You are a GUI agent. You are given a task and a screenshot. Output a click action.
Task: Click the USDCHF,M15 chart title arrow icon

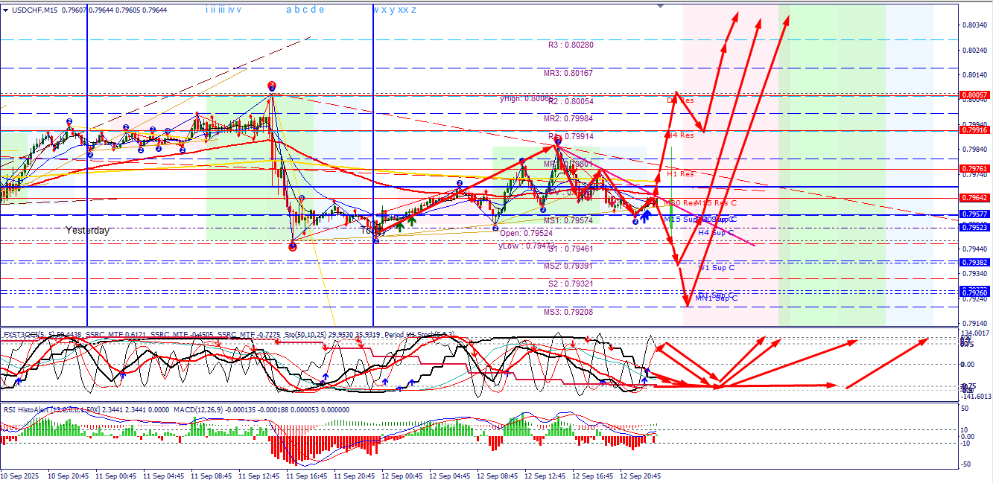pos(7,10)
